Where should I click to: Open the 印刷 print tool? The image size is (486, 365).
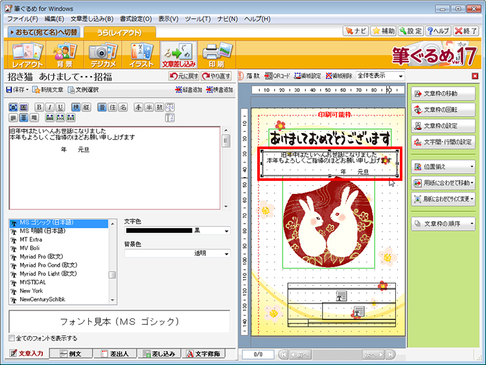[x=216, y=55]
